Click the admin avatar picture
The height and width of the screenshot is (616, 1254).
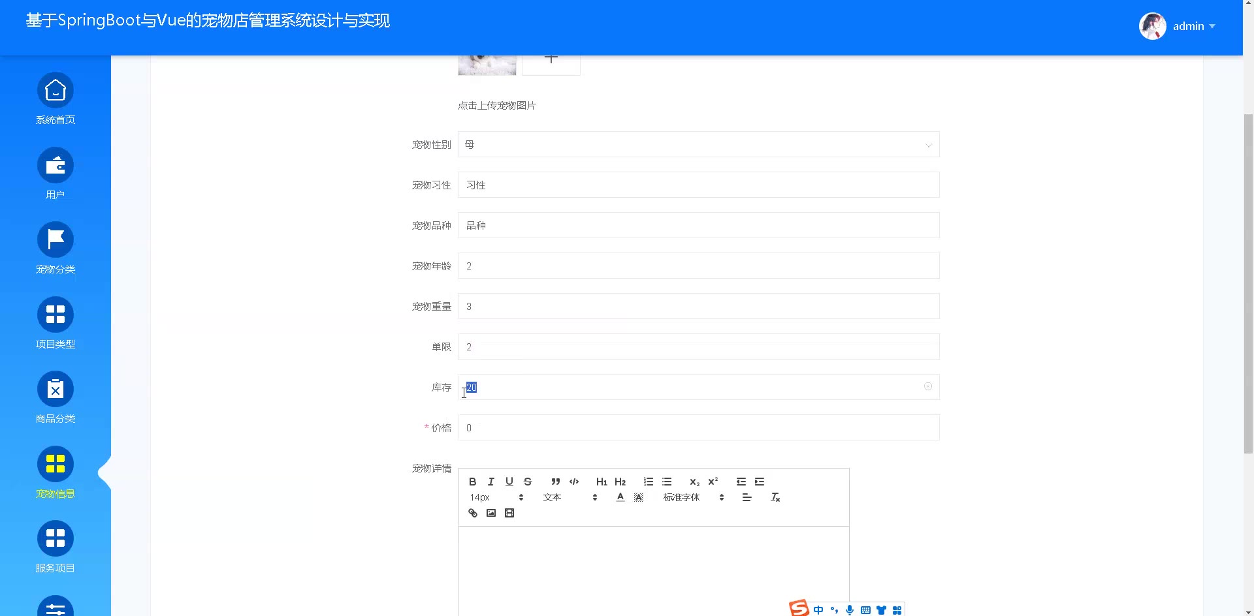[1153, 26]
